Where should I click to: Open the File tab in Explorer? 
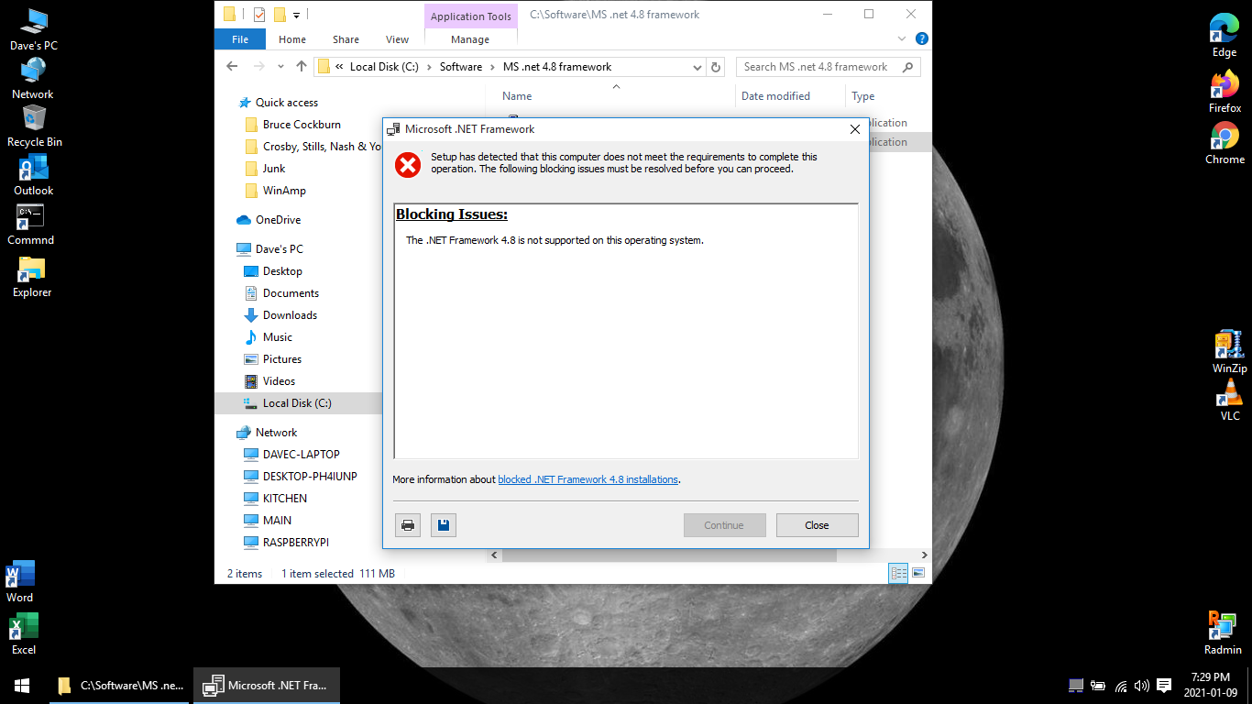coord(240,39)
